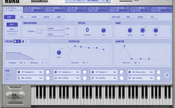Expand the A: Tremolo timbre dropdown arrow
Image resolution: width=175 pixels, height=108 pixels.
pos(21,8)
